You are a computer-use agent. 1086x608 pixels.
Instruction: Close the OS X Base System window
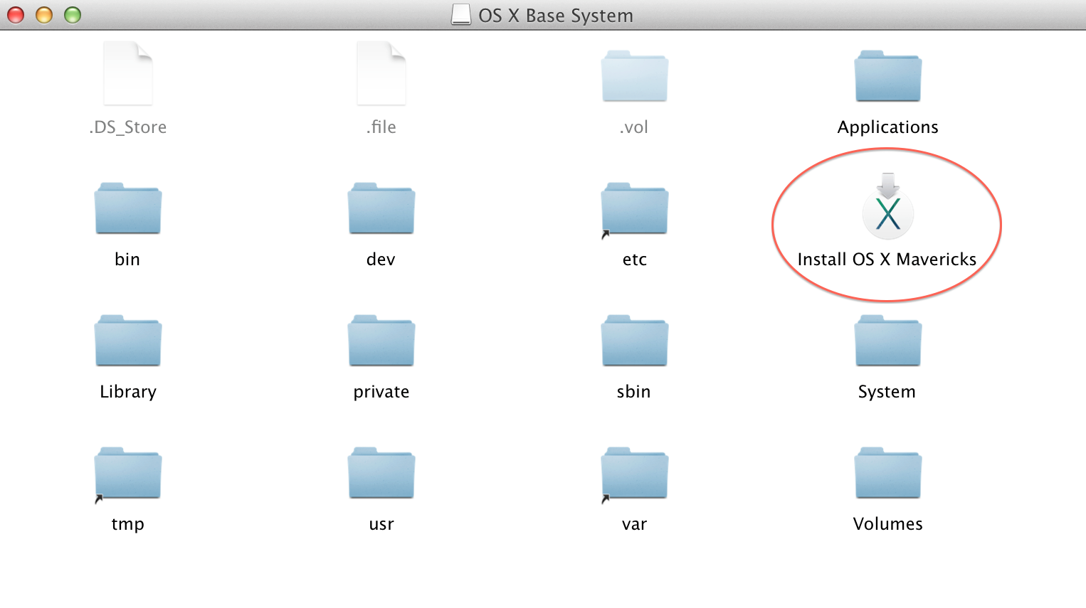(x=16, y=15)
